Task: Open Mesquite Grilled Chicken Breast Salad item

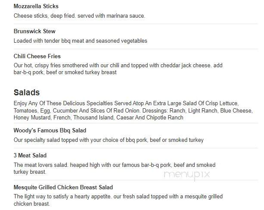Action: tap(63, 187)
